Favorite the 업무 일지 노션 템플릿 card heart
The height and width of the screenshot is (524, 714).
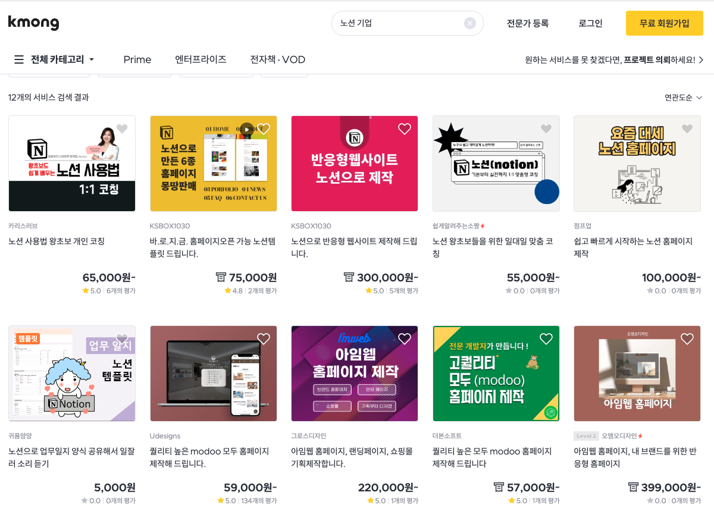coord(122,338)
